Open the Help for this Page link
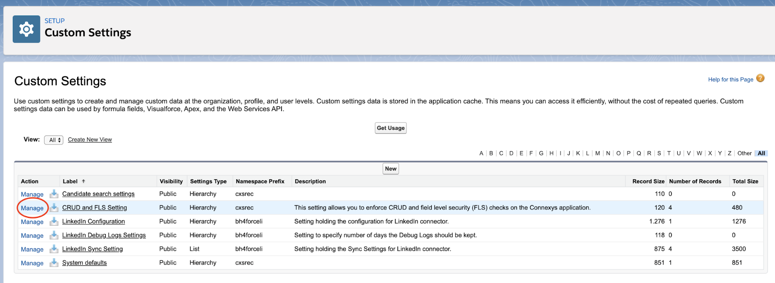Image resolution: width=775 pixels, height=283 pixels. point(731,79)
